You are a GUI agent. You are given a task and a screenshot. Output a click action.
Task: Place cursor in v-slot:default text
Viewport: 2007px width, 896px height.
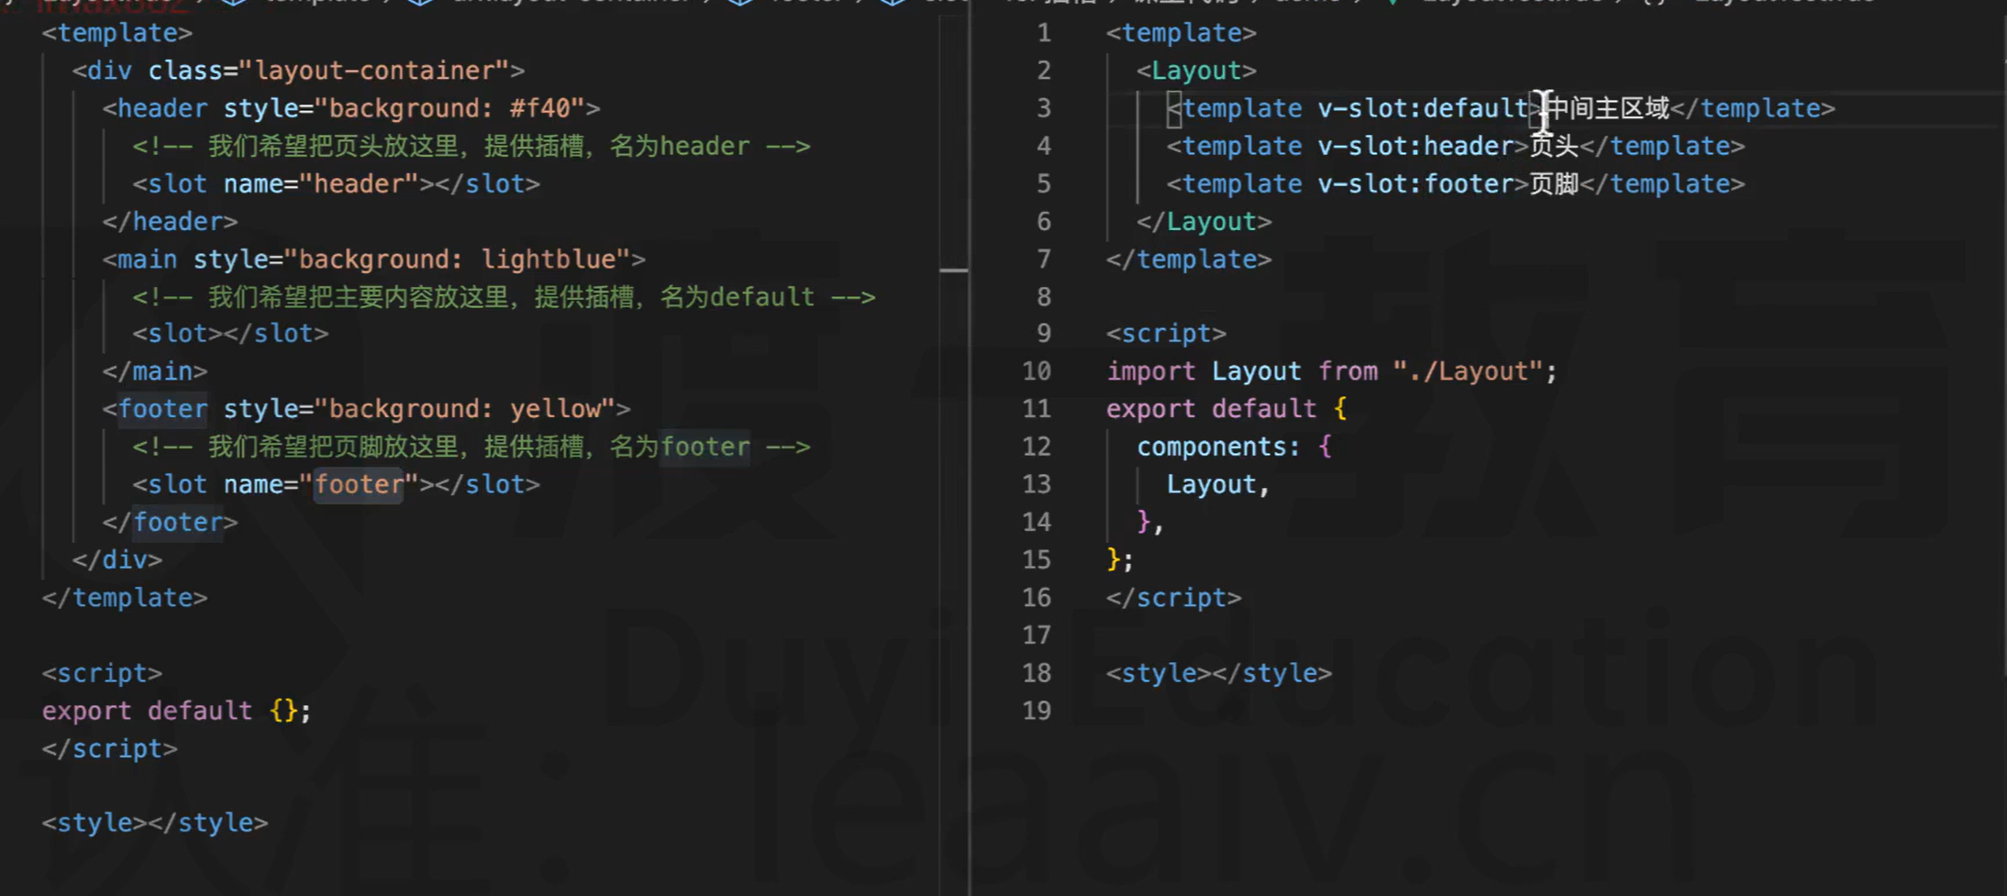point(1423,108)
